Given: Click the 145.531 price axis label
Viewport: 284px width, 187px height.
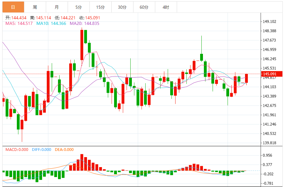Looking at the screenshot, I should (270, 68).
